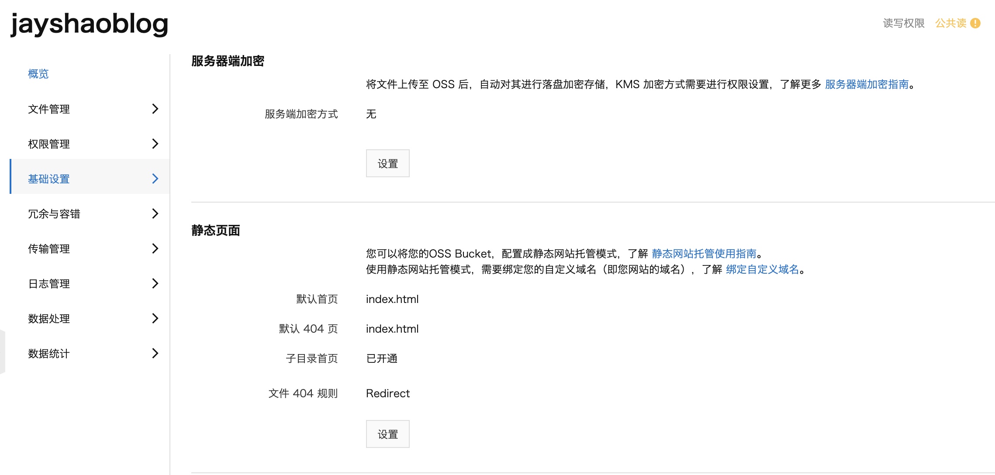This screenshot has height=475, width=995.
Task: Click 设置 button under 服务器端加密
Action: [x=387, y=164]
